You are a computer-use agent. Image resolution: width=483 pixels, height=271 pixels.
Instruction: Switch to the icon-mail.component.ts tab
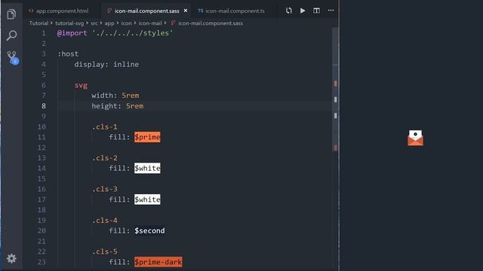pyautogui.click(x=232, y=11)
